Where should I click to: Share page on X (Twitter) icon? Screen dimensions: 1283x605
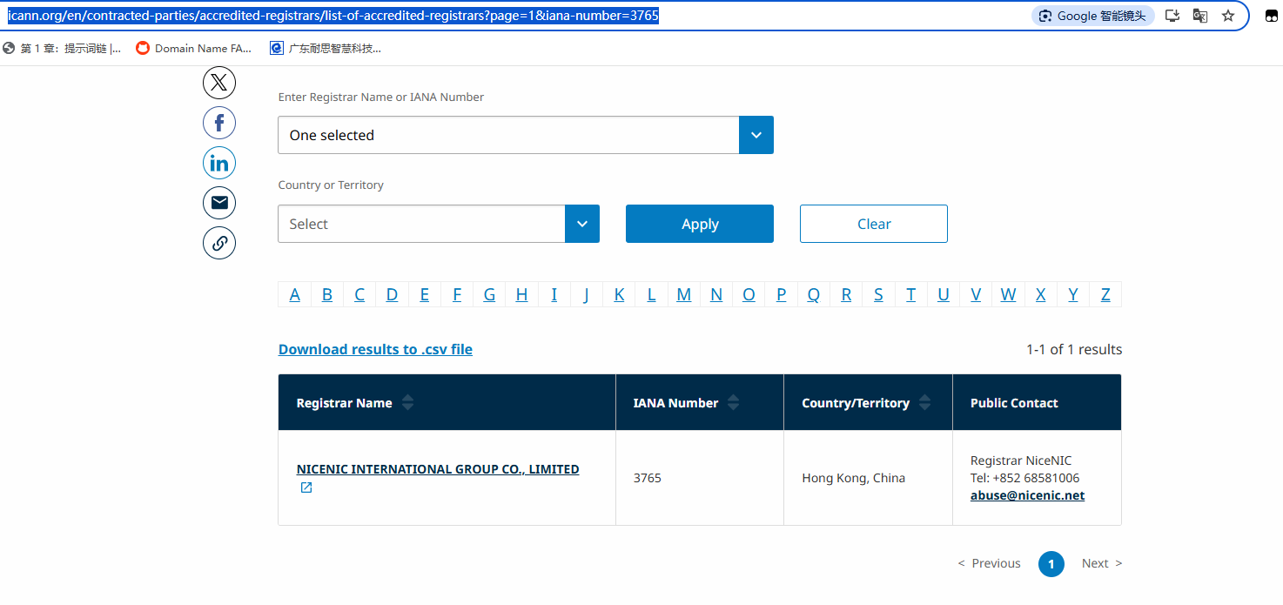pos(219,83)
